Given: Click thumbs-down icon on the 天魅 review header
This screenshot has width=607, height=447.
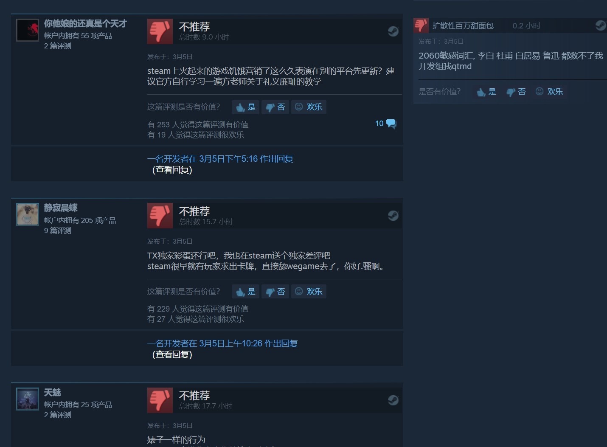Looking at the screenshot, I should [x=160, y=400].
